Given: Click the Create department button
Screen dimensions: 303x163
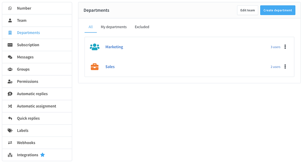Looking at the screenshot, I should [x=278, y=10].
